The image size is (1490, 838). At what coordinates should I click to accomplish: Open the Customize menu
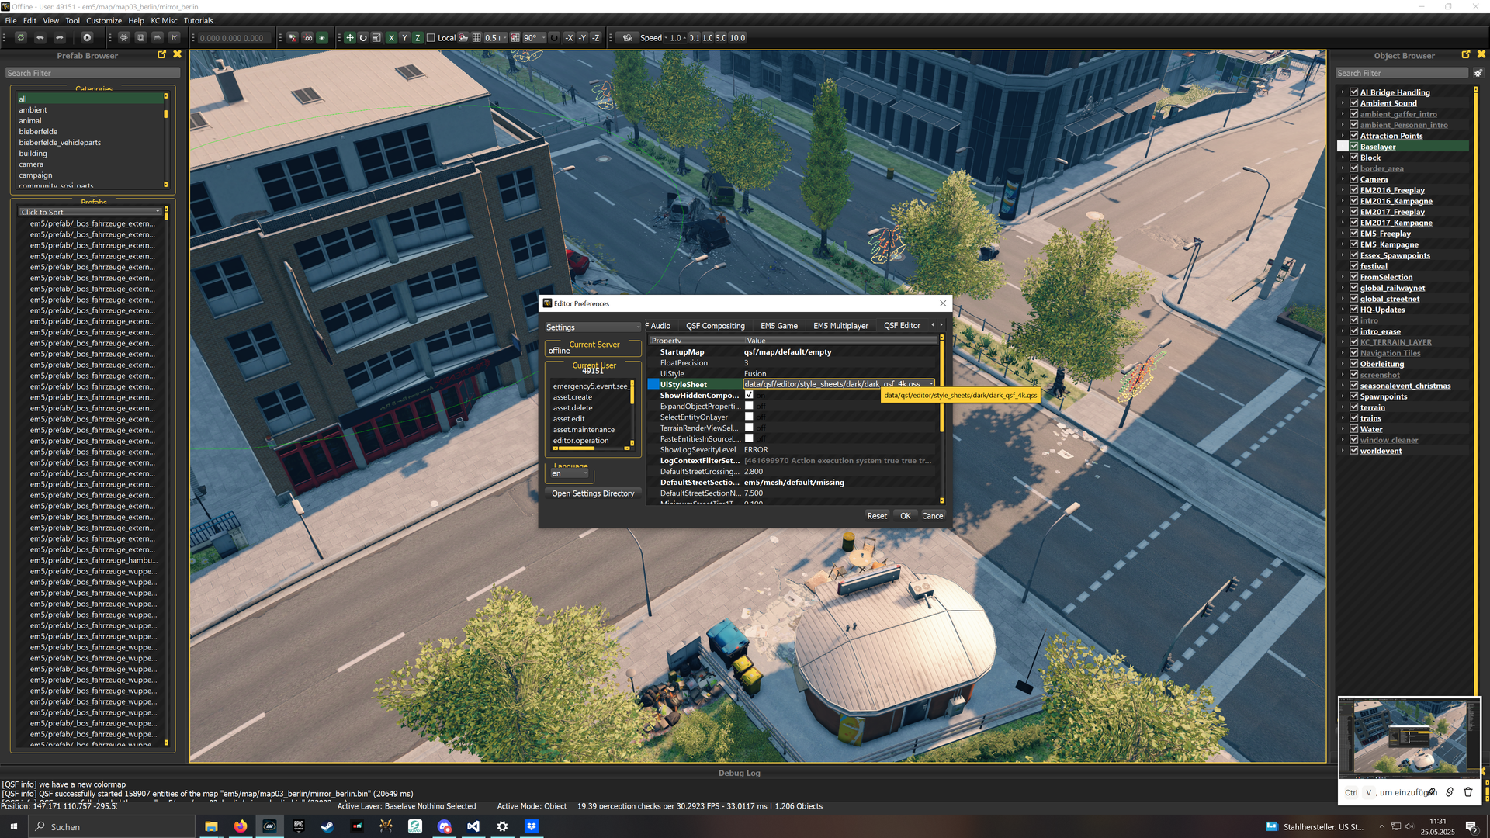pyautogui.click(x=103, y=21)
